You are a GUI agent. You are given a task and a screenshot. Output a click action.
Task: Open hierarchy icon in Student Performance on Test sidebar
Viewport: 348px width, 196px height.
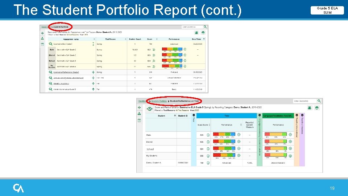tap(139, 114)
